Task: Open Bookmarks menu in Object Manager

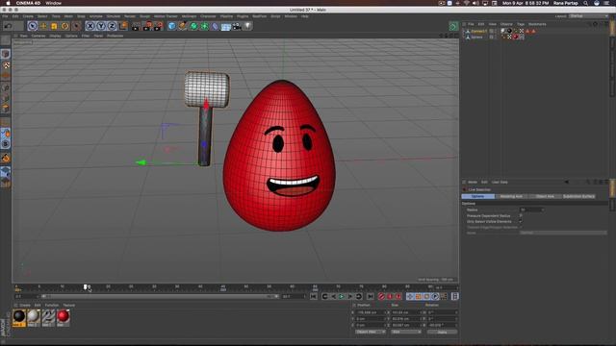Action: pos(537,24)
